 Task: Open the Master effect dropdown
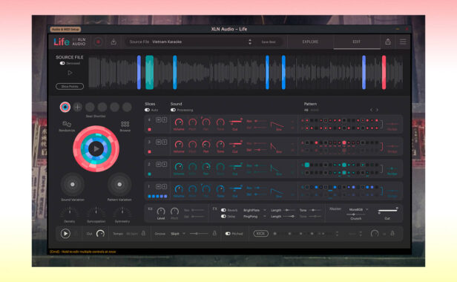click(x=358, y=209)
